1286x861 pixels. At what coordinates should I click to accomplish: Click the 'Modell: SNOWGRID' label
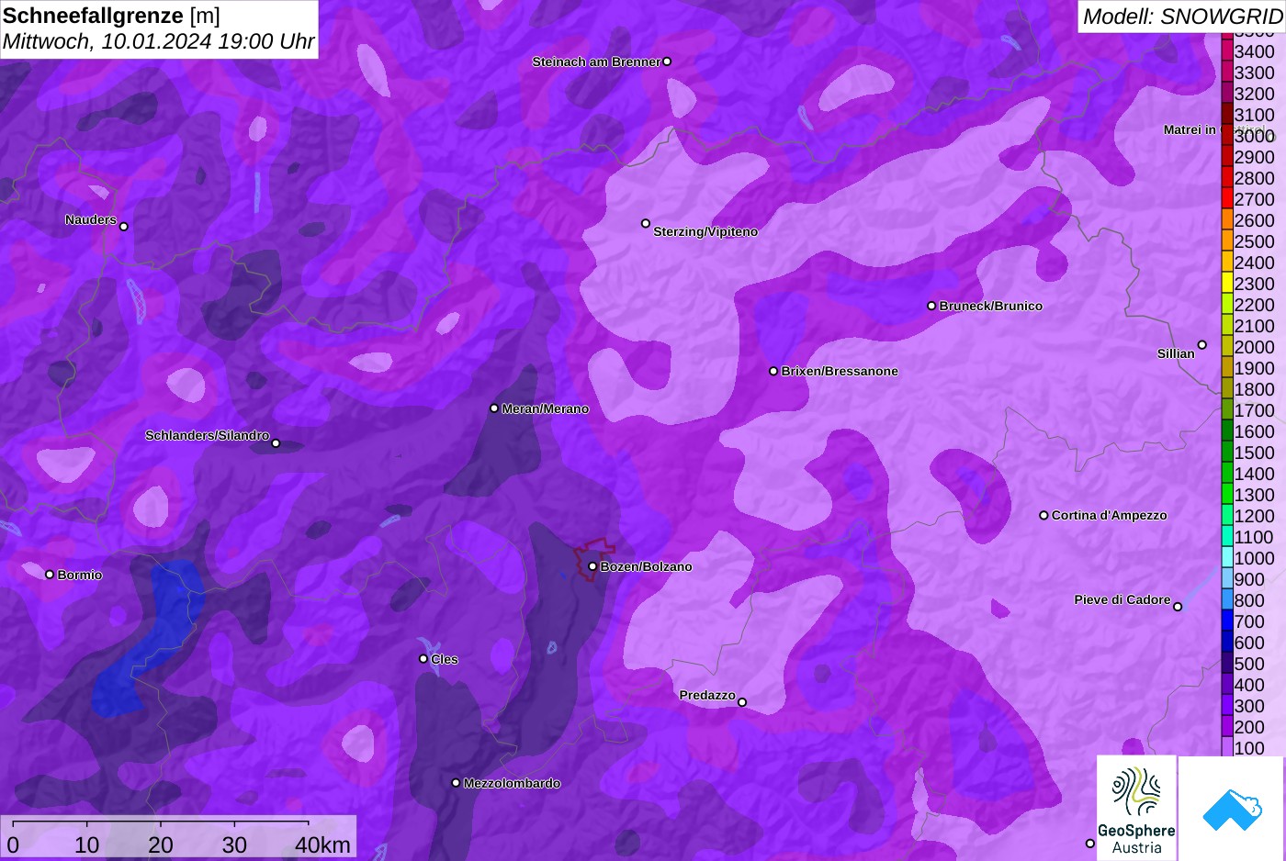coord(1182,17)
